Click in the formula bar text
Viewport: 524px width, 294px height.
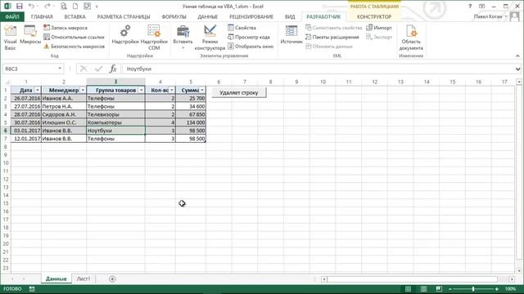(318, 69)
